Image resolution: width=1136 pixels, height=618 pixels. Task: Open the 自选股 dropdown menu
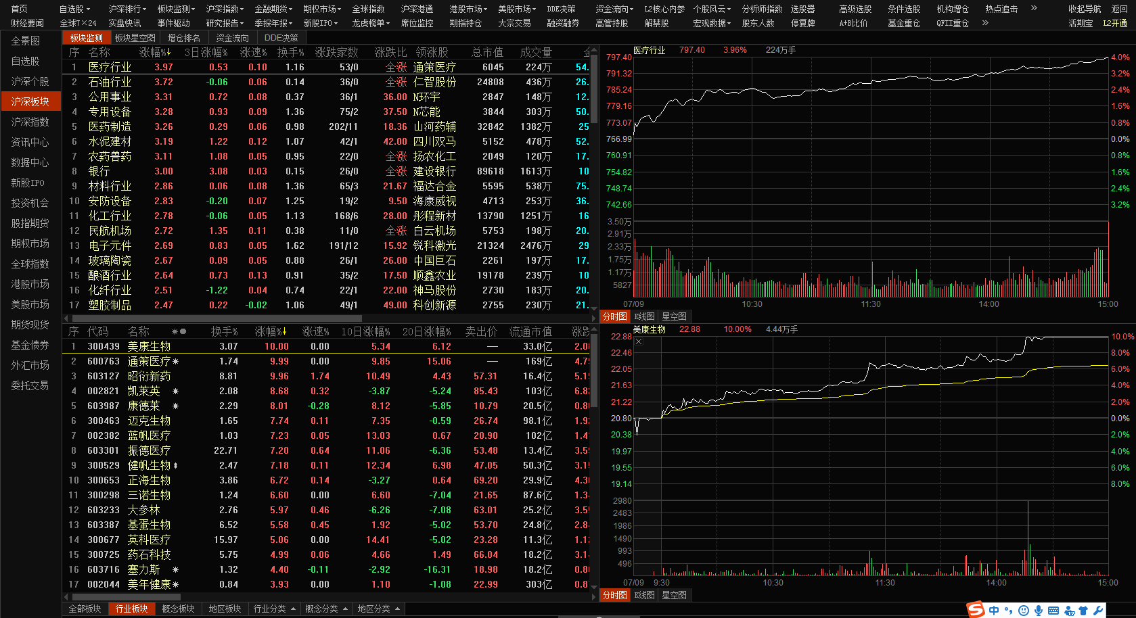tap(74, 9)
